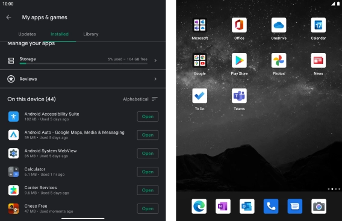The image size is (342, 221).
Task: Open Outlook from the dock
Action: [247, 206]
